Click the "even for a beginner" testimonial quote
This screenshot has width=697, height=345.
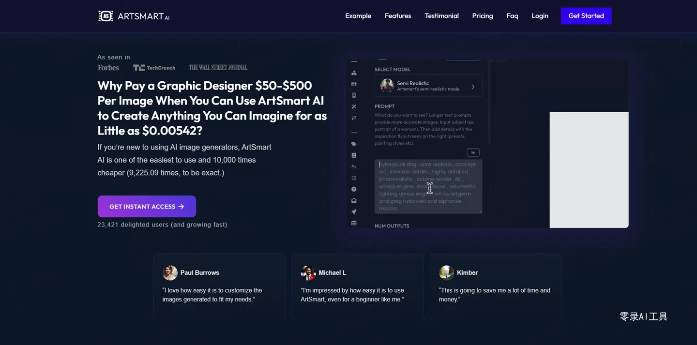pos(352,295)
